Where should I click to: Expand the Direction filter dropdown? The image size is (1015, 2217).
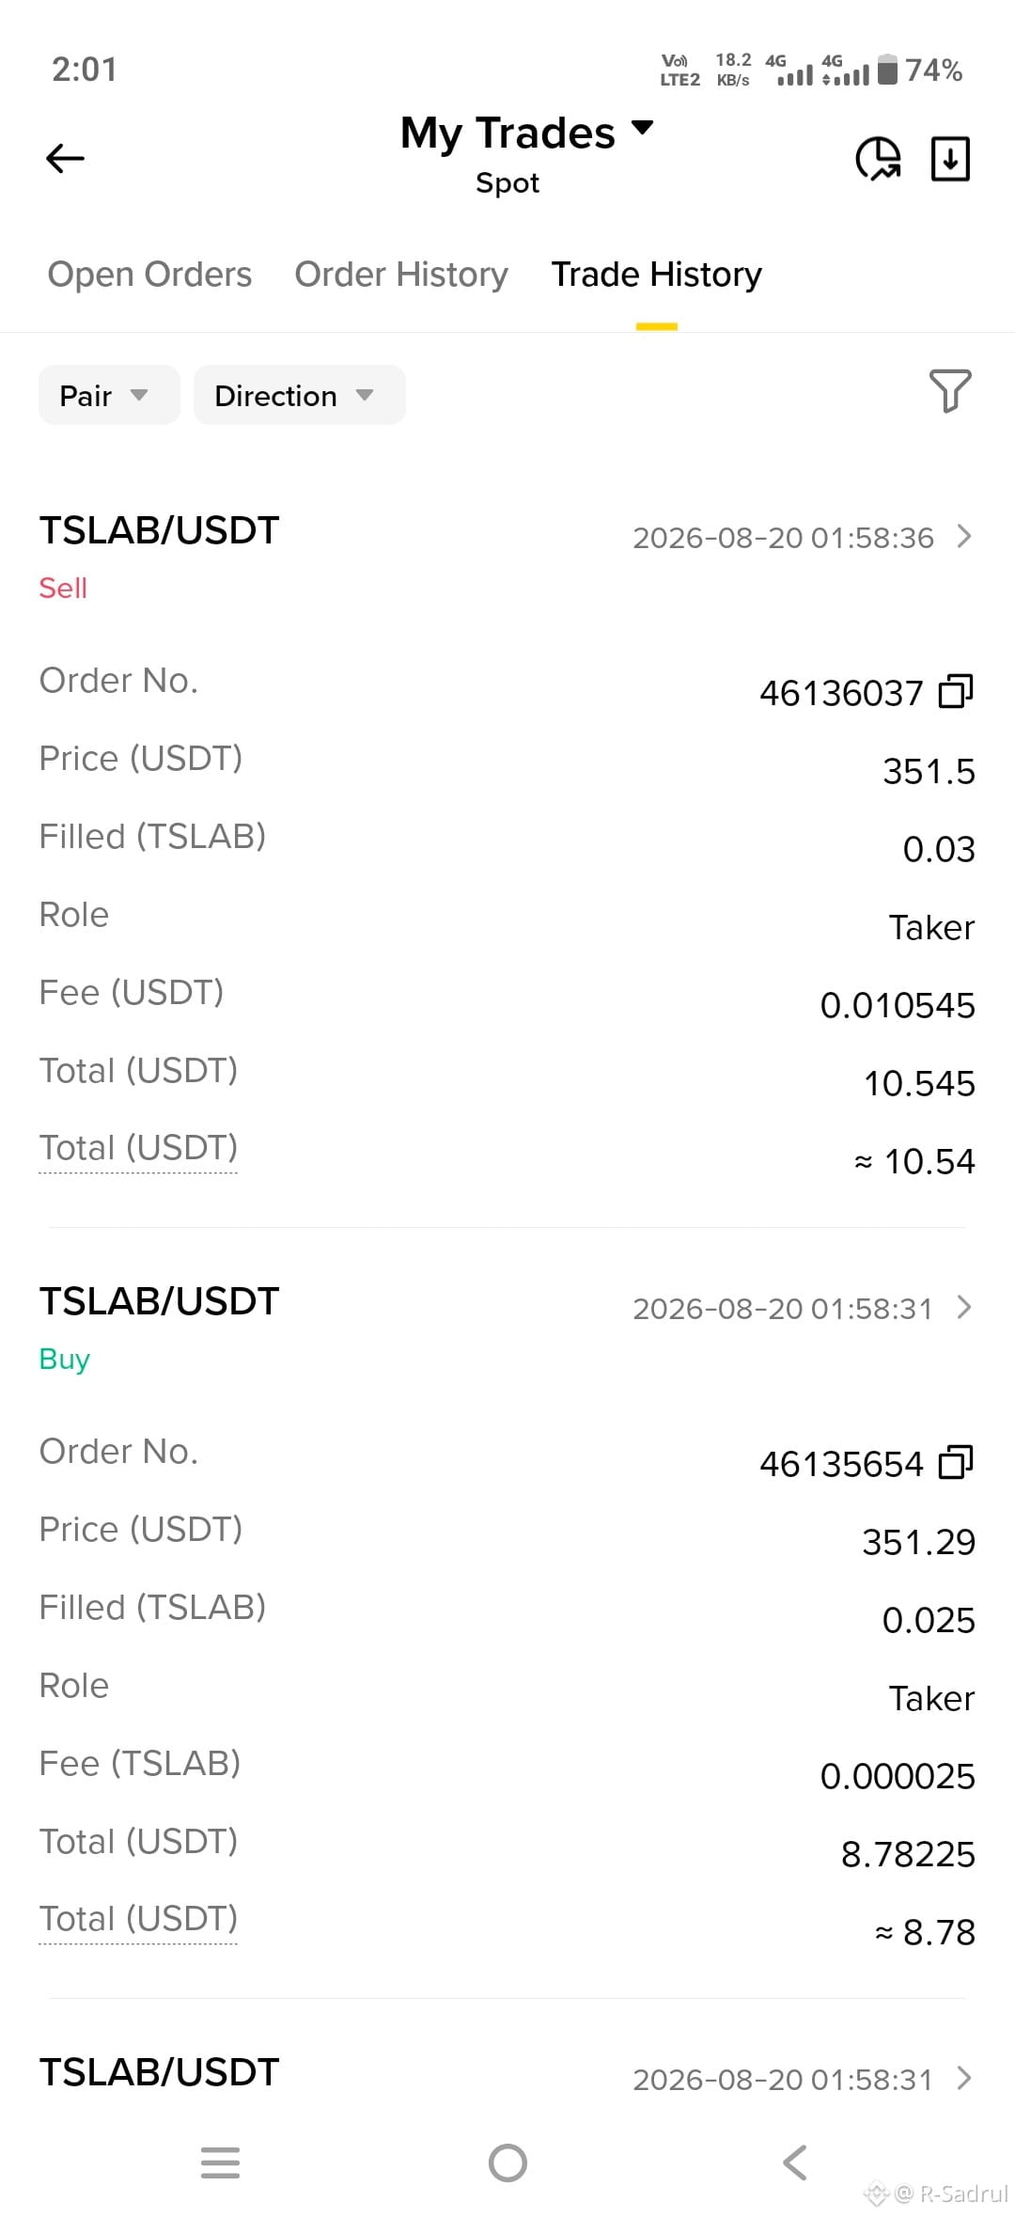tap(300, 395)
